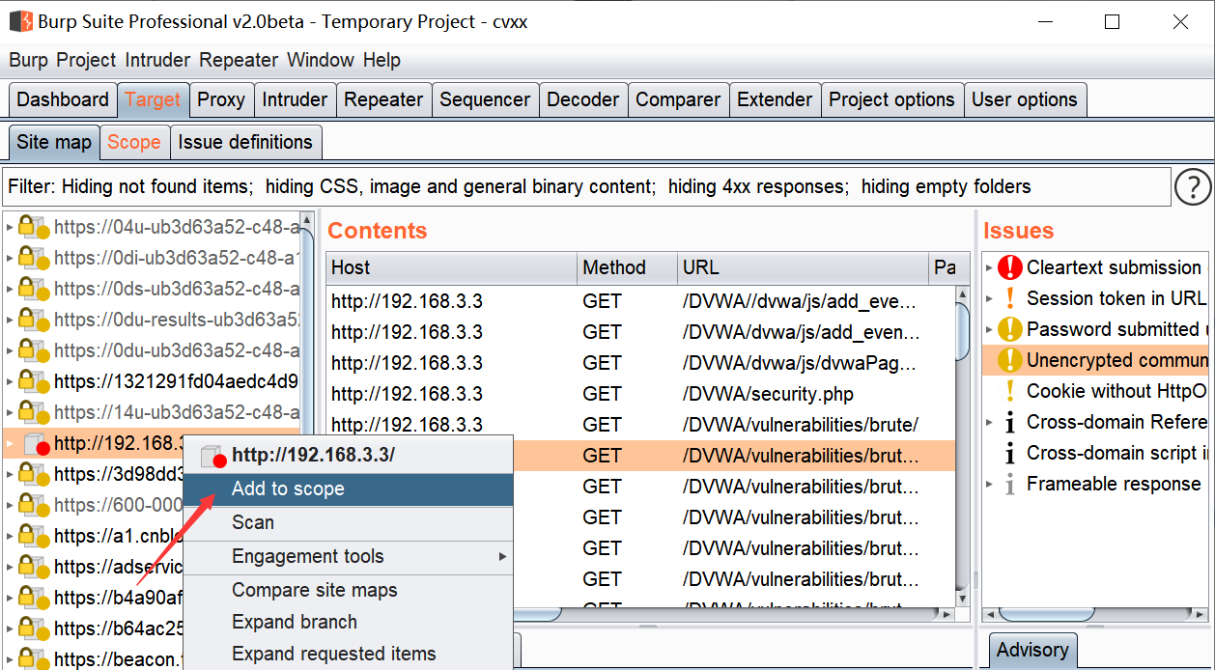Select the Advisory tab
Screen dimensions: 1215x670
(1032, 650)
